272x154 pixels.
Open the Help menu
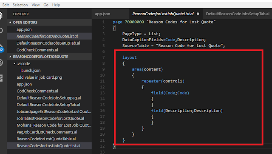(x=56, y=5)
